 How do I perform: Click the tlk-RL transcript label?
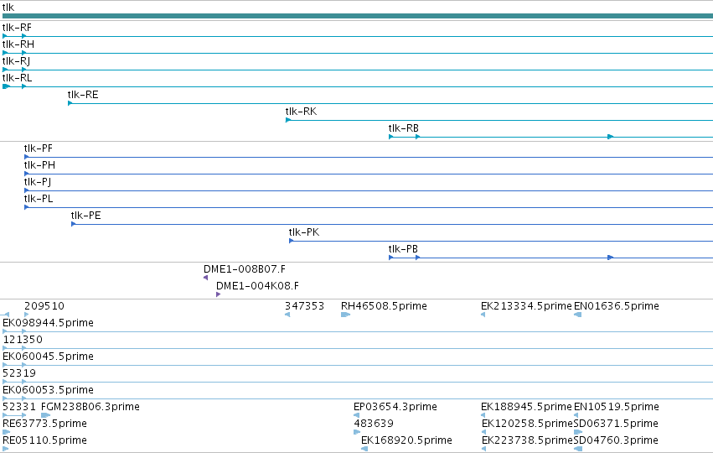click(x=18, y=78)
